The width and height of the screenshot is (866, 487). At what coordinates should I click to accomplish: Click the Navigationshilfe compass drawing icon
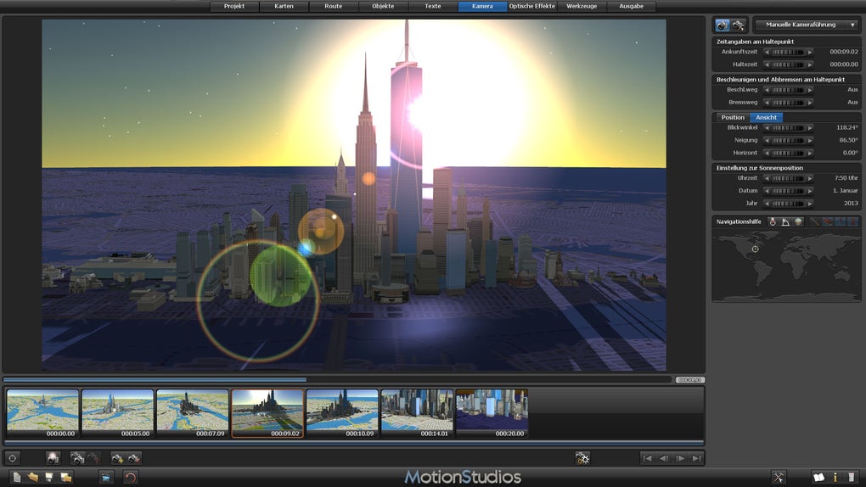point(785,222)
